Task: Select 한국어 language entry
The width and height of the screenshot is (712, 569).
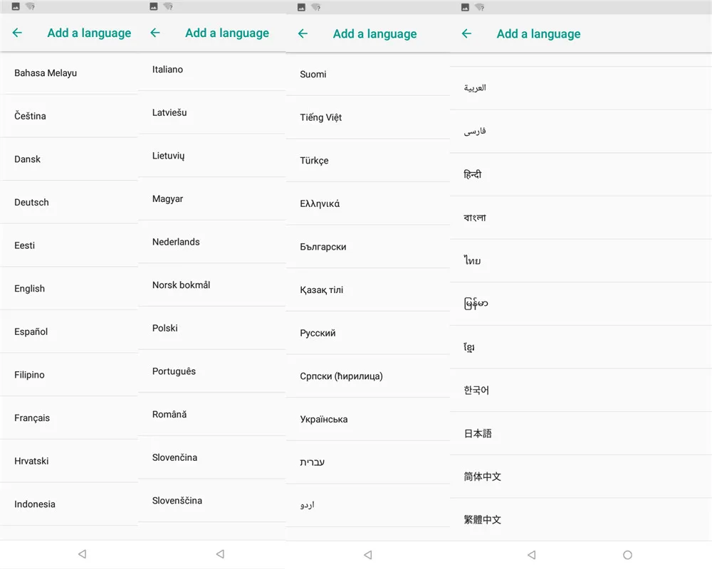Action: (x=476, y=390)
